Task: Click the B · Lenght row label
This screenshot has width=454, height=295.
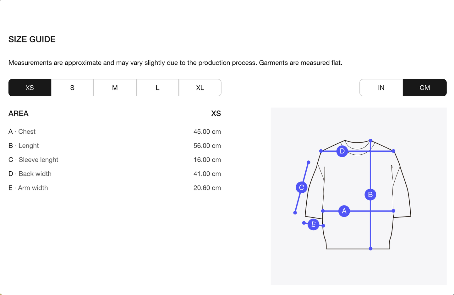Action: point(24,146)
